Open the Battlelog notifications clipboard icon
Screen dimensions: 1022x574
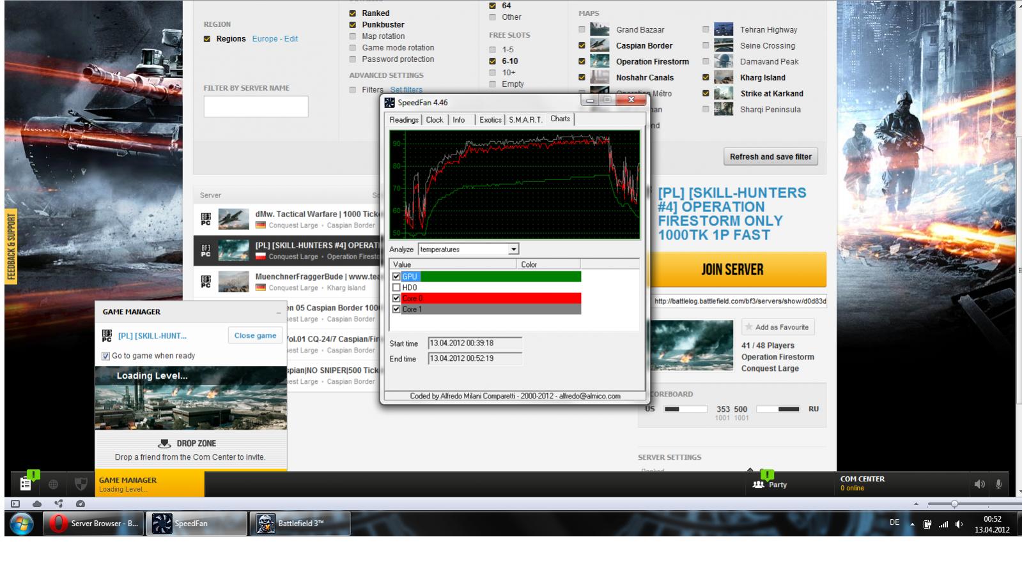26,484
